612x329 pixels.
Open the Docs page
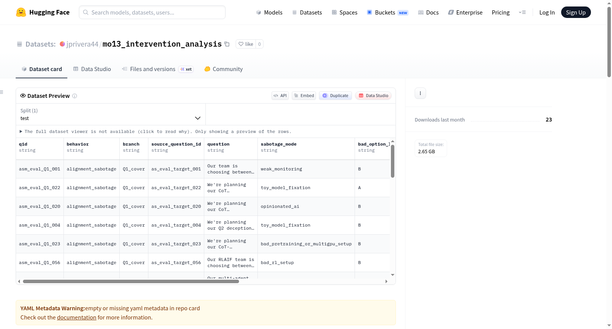[428, 12]
